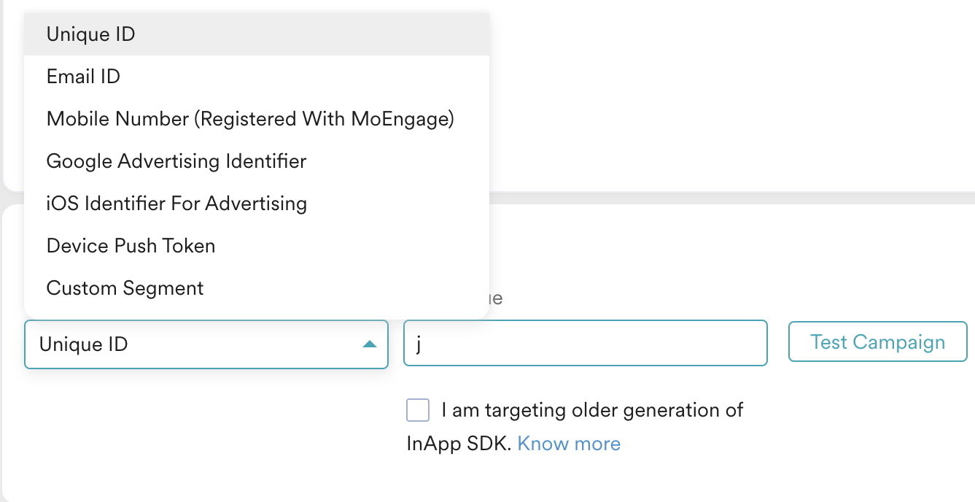Select Mobile Number (Registered With MoEngage)
Screen dimensions: 975x502
(x=250, y=119)
